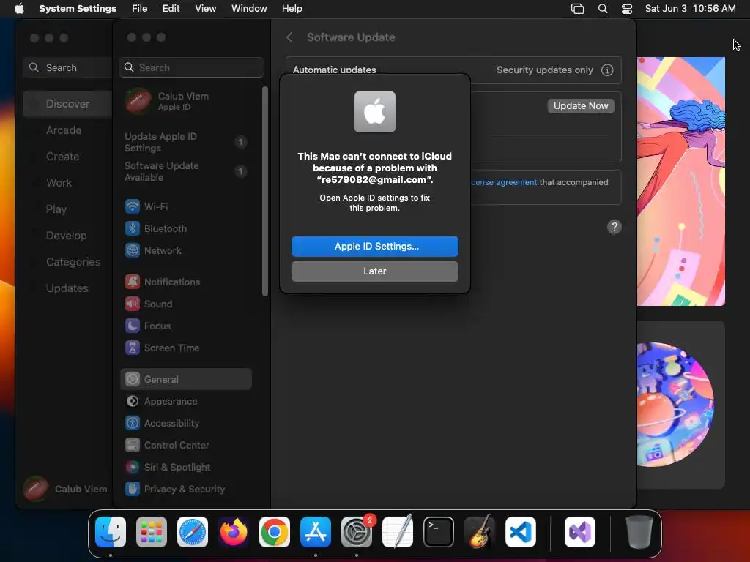Open the Edit menu
750x562 pixels.
(171, 9)
